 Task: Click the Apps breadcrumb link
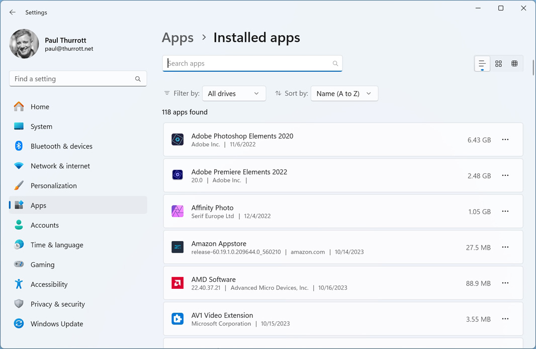pyautogui.click(x=177, y=38)
